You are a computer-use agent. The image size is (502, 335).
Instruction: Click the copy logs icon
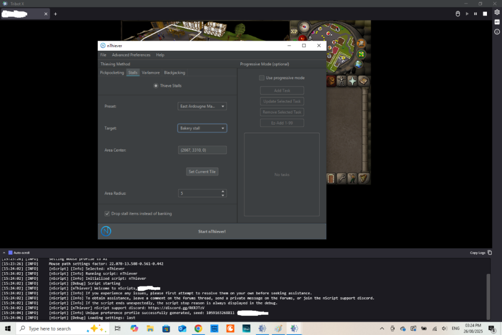pyautogui.click(x=489, y=253)
